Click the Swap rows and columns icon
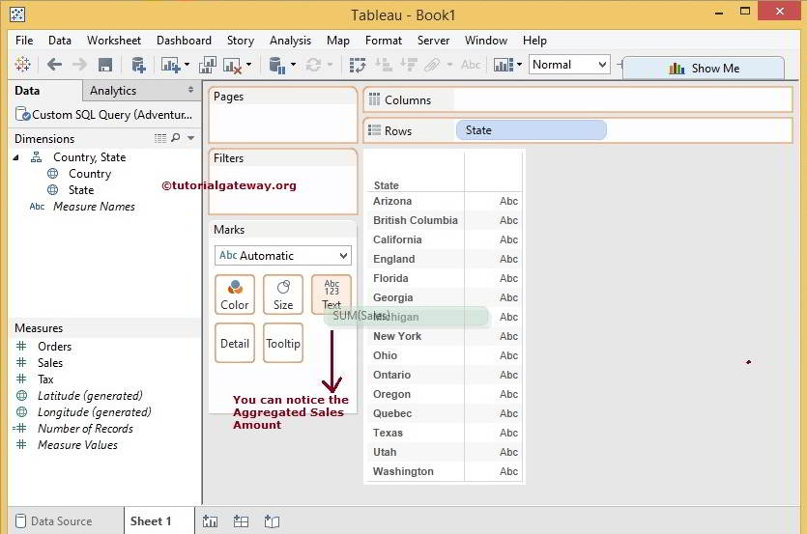807x534 pixels. pyautogui.click(x=358, y=65)
